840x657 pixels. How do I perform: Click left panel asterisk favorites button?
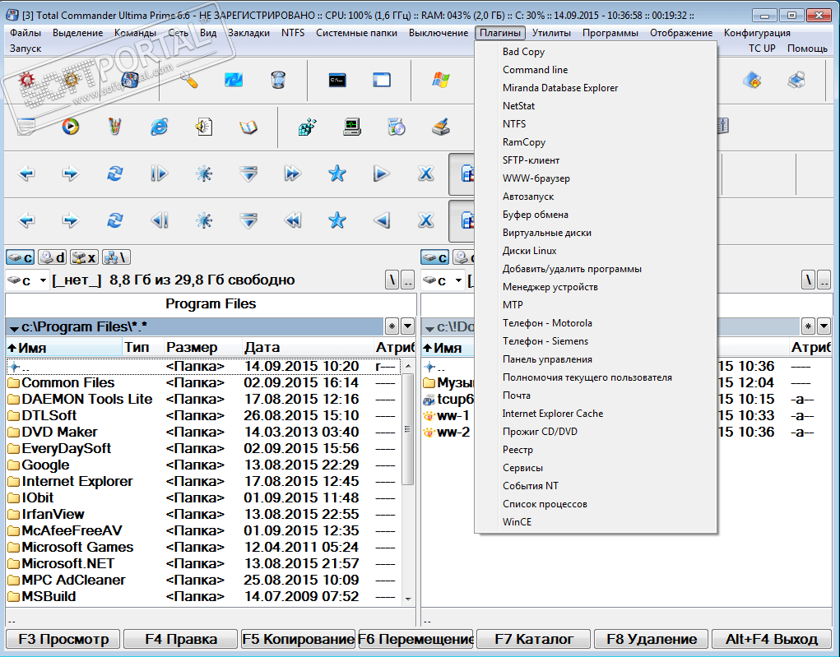pos(392,326)
